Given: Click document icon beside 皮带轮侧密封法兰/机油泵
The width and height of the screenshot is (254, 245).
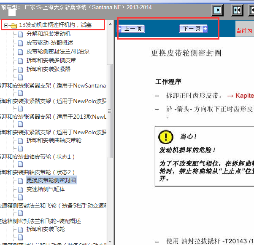Looking at the screenshot, I should pos(21,52).
